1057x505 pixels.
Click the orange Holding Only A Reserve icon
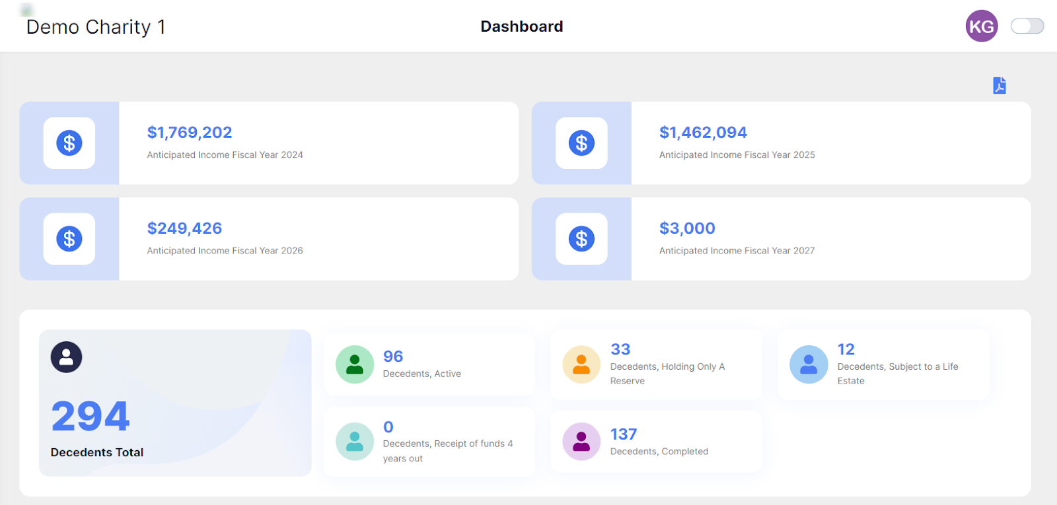click(581, 364)
